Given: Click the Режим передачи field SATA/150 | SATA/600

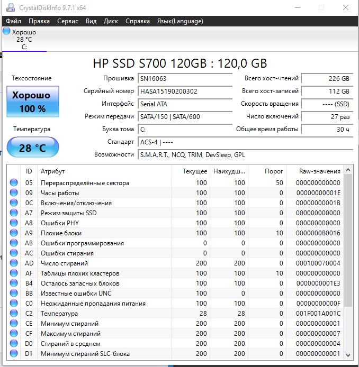Looking at the screenshot, I should coord(185,116).
